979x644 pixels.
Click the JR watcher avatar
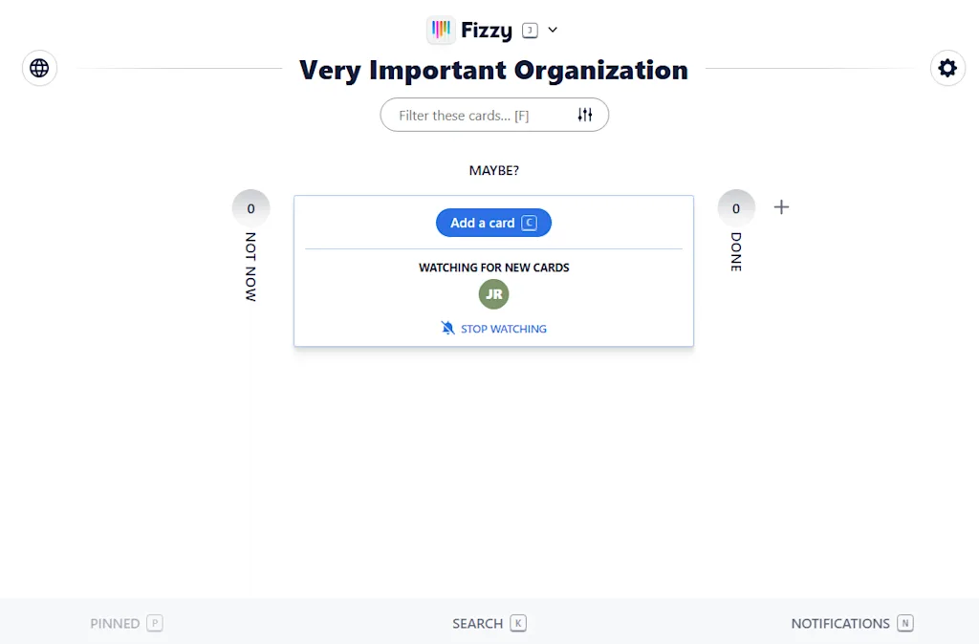point(493,294)
